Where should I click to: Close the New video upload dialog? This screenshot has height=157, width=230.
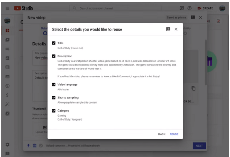click(200, 18)
